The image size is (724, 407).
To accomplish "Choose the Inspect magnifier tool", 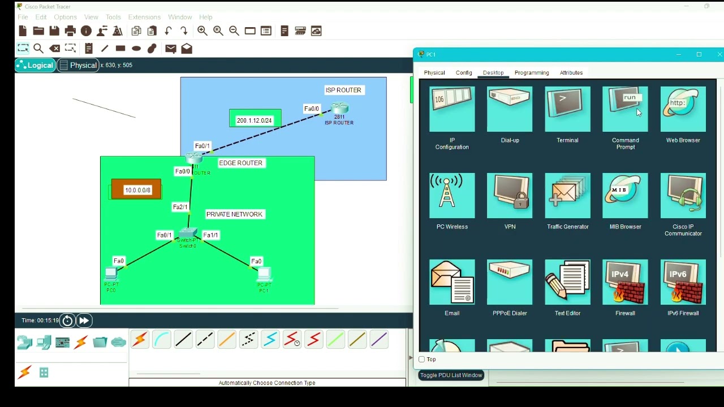I will (x=38, y=49).
